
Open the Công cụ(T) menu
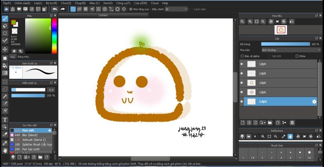tap(123, 3)
